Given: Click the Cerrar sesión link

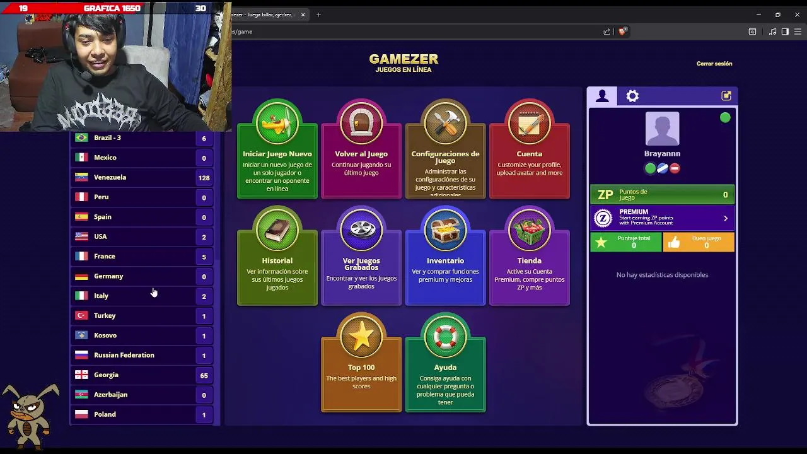Looking at the screenshot, I should (714, 64).
